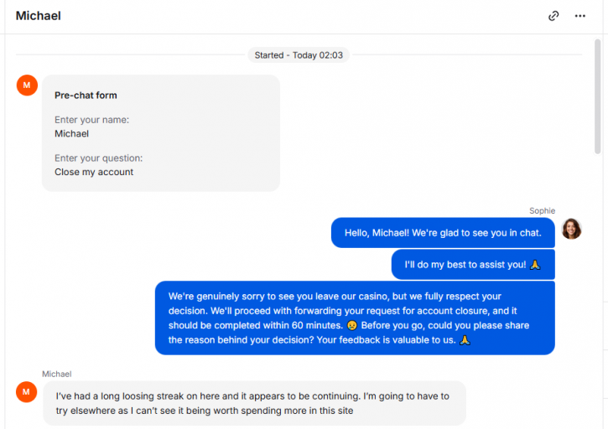
Task: Click the sad face emoji in Sophie's message
Action: [x=352, y=326]
